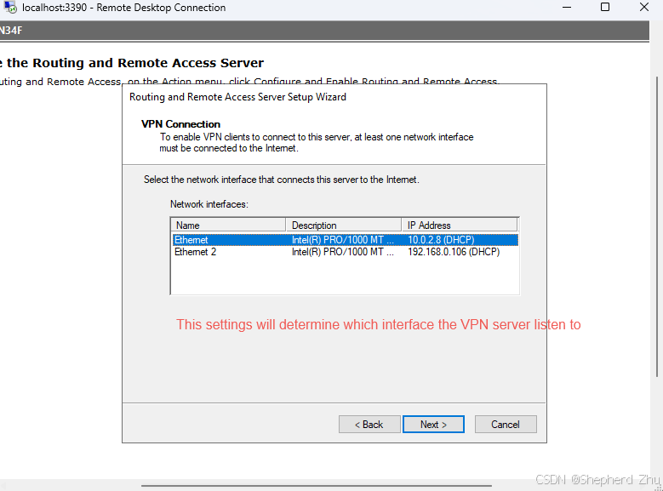This screenshot has height=491, width=663.
Task: Maximize the Remote Desktop Connection window
Action: click(x=605, y=7)
